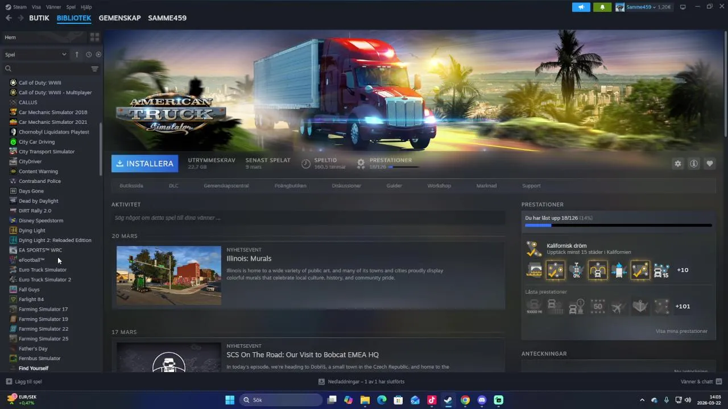Click the Windows taskbar search box
This screenshot has height=409, width=728.
pos(280,400)
